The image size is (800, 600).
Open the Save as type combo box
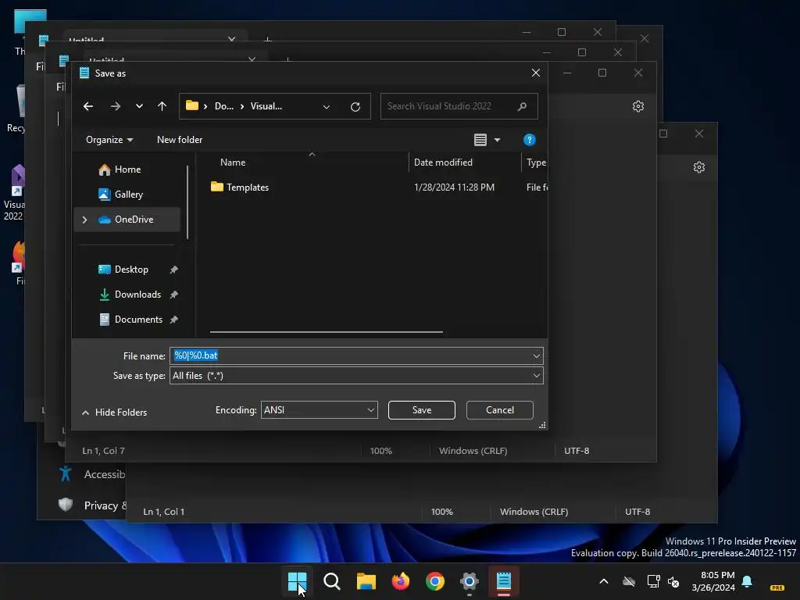click(356, 376)
